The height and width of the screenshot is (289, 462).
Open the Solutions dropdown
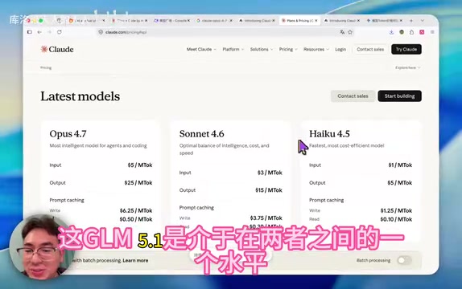[x=262, y=50]
